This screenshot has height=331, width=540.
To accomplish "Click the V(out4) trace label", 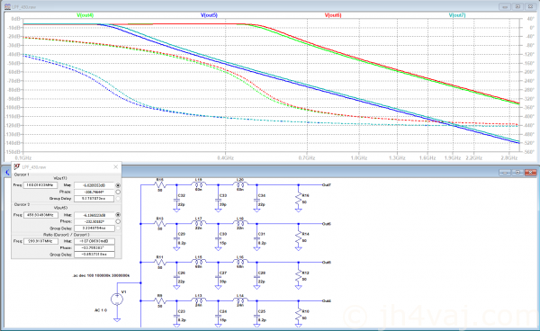I will 85,15.
